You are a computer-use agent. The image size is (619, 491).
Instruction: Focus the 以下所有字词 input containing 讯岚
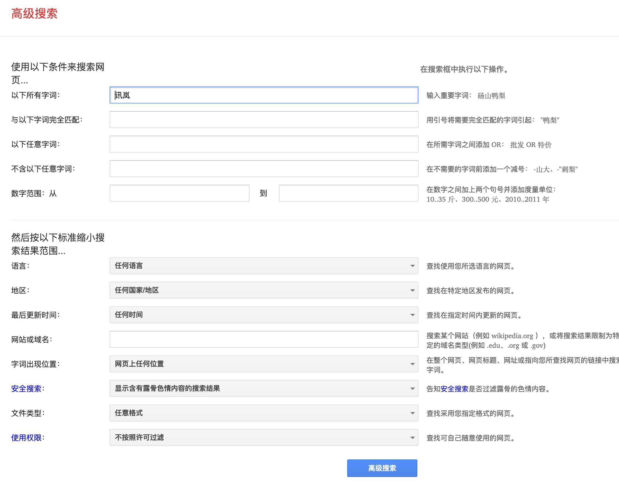[264, 95]
